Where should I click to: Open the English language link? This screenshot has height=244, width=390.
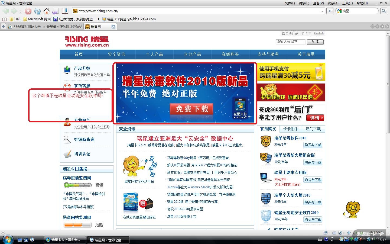(x=319, y=33)
